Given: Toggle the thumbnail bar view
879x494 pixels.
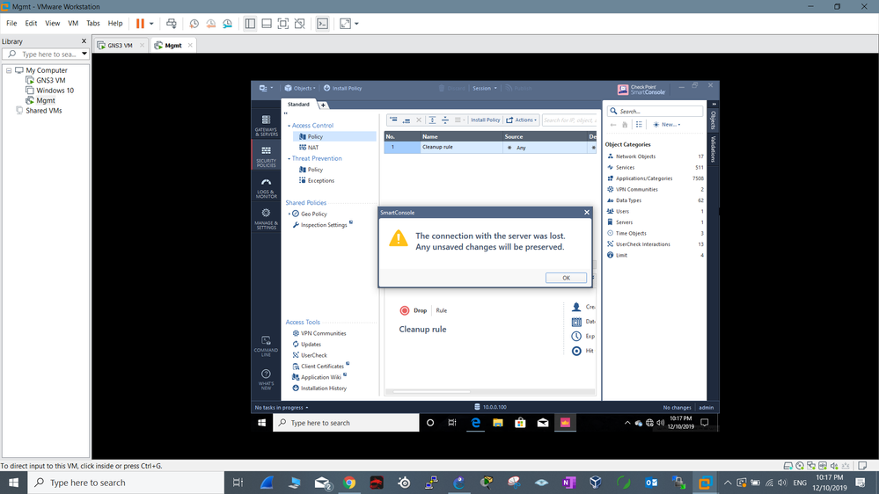Looking at the screenshot, I should [267, 24].
